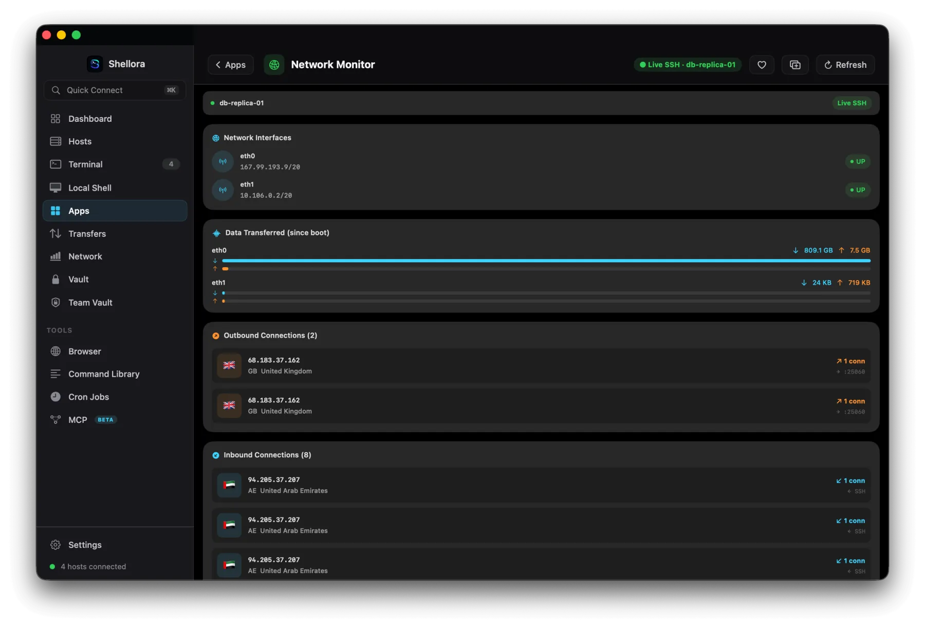This screenshot has height=628, width=925.
Task: Click the first United Arab Emirates flag
Action: (x=229, y=485)
